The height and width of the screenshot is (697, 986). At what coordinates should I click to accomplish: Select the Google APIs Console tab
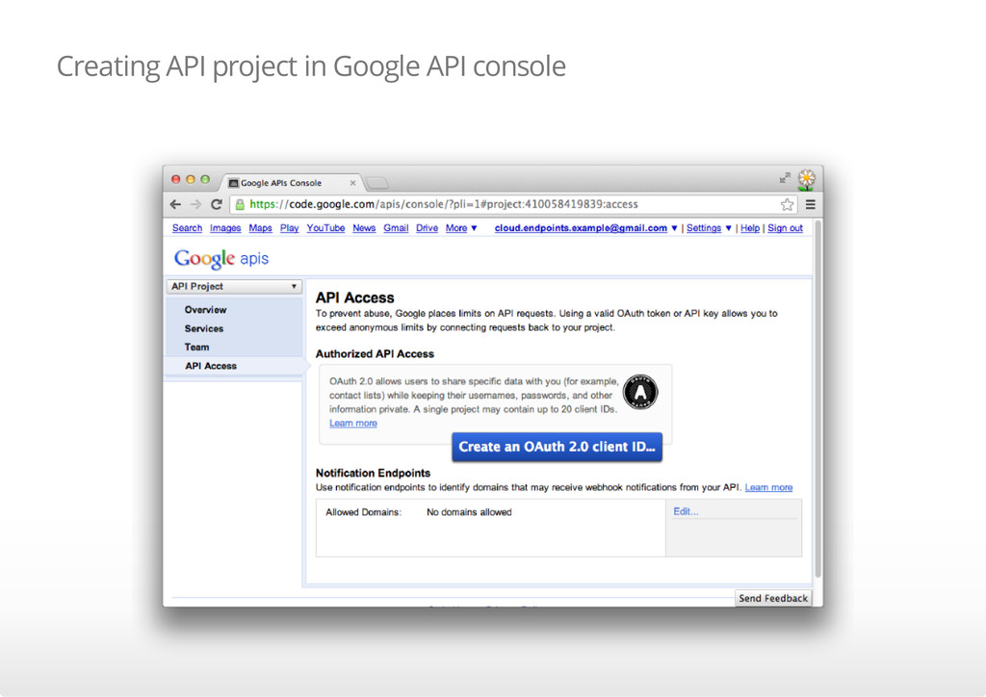(x=291, y=183)
